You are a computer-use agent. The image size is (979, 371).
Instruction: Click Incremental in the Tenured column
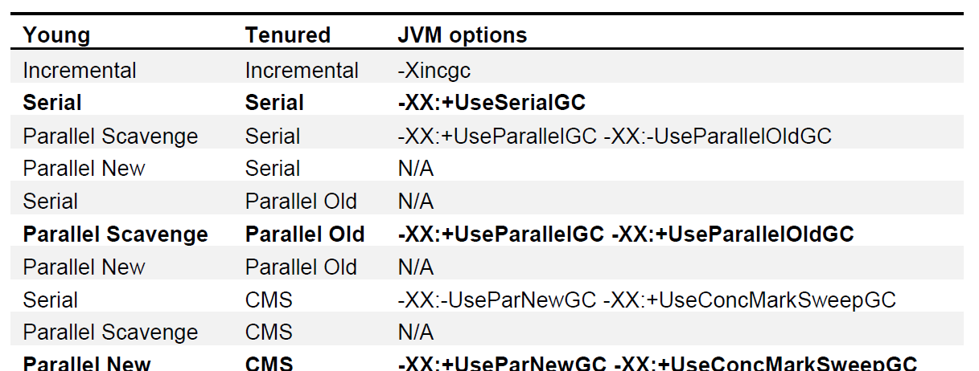[x=302, y=70]
